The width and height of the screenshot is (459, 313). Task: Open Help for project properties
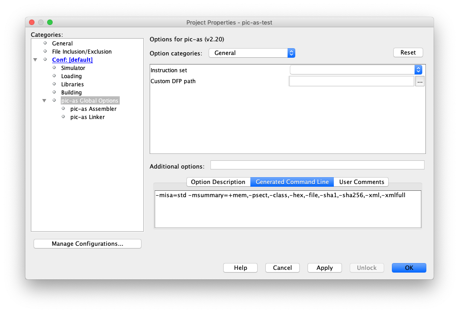[x=240, y=268]
